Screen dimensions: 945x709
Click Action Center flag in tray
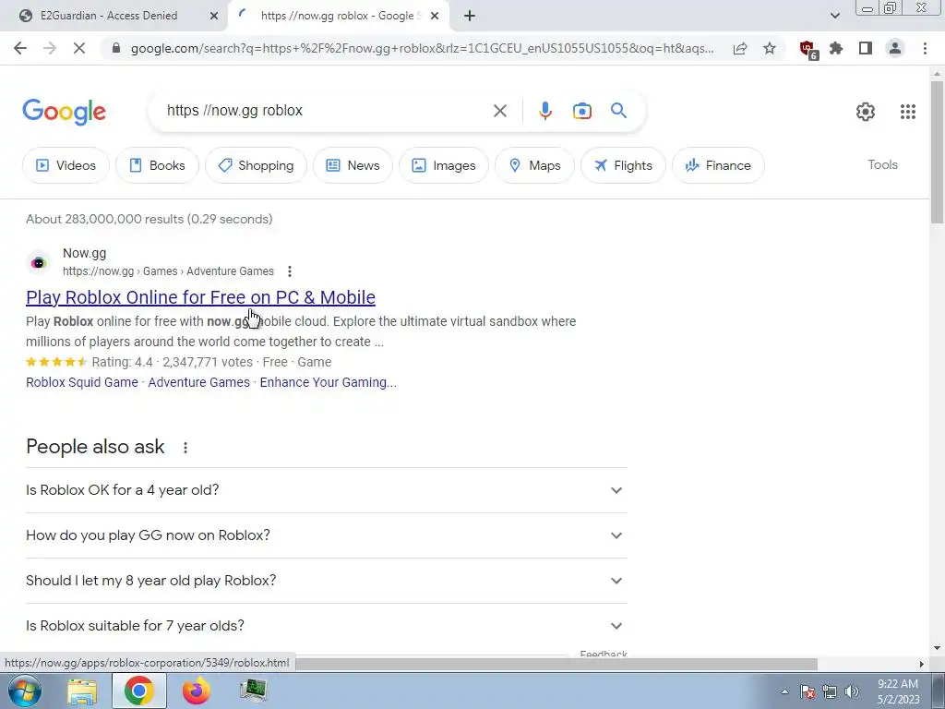[x=807, y=691]
